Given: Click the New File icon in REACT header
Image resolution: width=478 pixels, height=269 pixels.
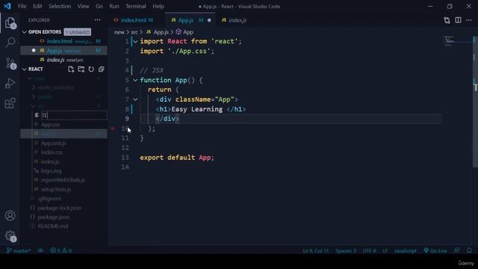Looking at the screenshot, I should coord(71,69).
